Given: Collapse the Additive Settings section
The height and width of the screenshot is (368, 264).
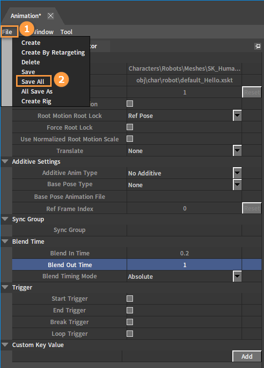Looking at the screenshot, I should point(5,161).
